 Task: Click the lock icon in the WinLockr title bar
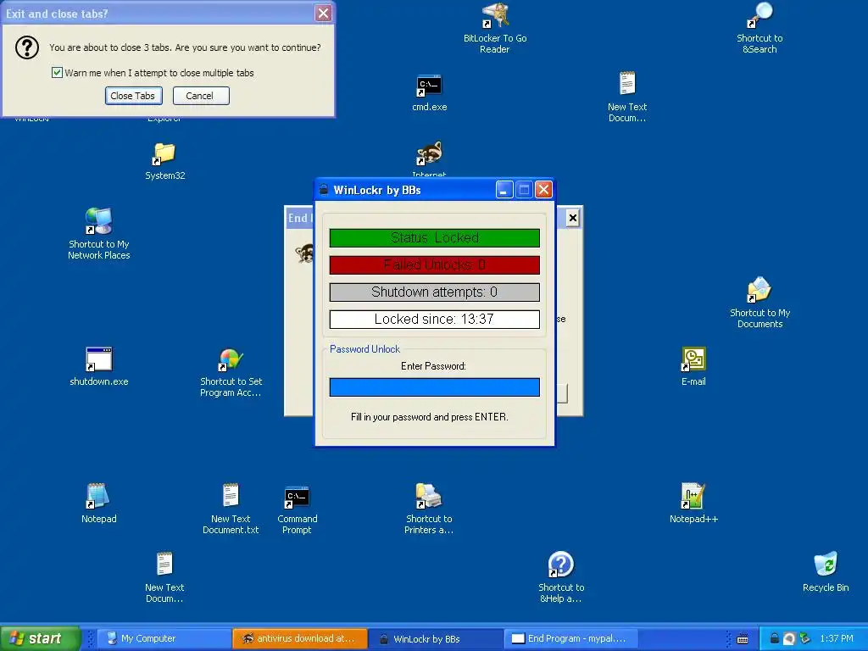[324, 190]
